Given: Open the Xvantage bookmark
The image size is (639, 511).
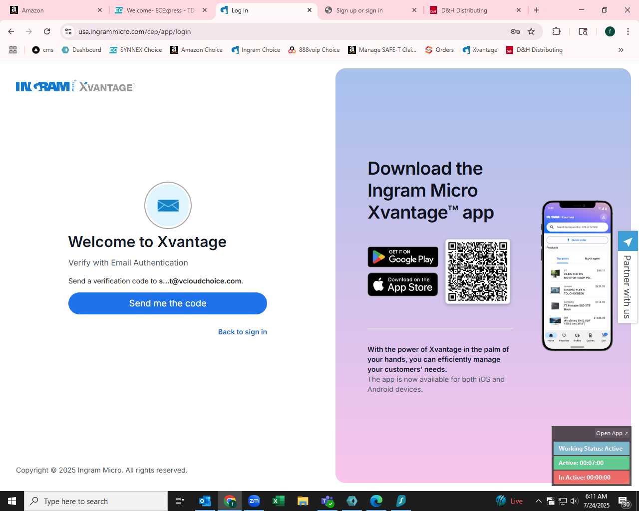Looking at the screenshot, I should [480, 50].
